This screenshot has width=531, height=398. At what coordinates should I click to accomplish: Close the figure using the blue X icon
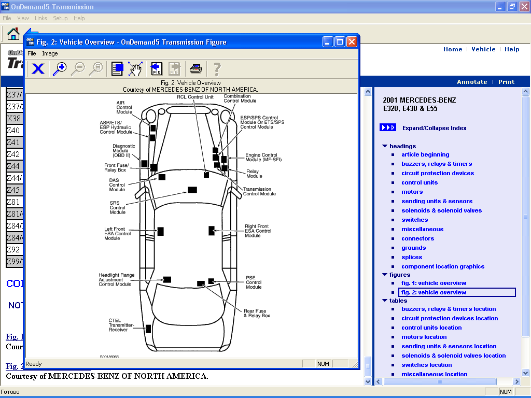[38, 69]
